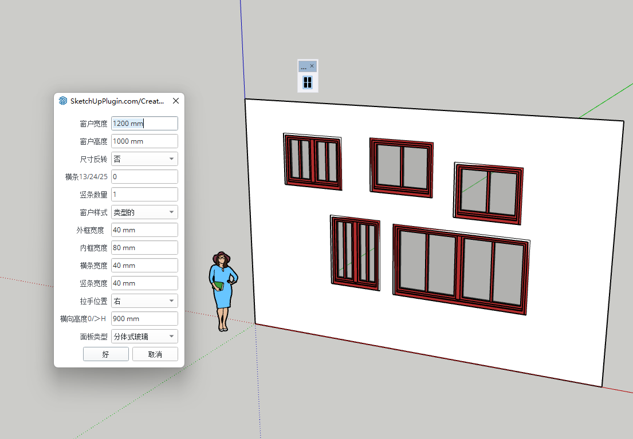Image resolution: width=633 pixels, height=439 pixels.
Task: Click the SketchUp logo in dialog title
Action: (63, 101)
